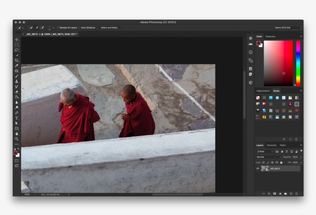Select the Hand tool
The width and height of the screenshot is (316, 215).
(17, 134)
